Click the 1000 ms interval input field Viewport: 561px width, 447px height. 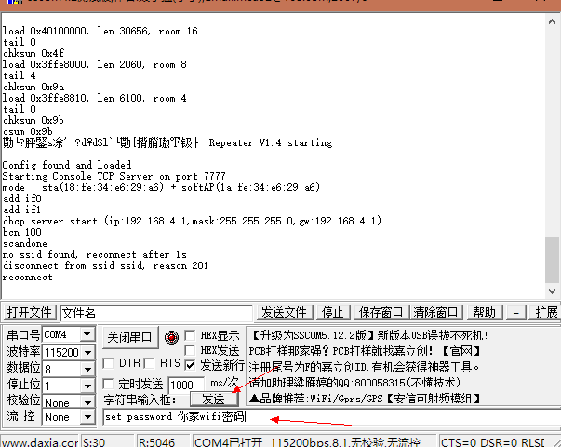coord(186,385)
